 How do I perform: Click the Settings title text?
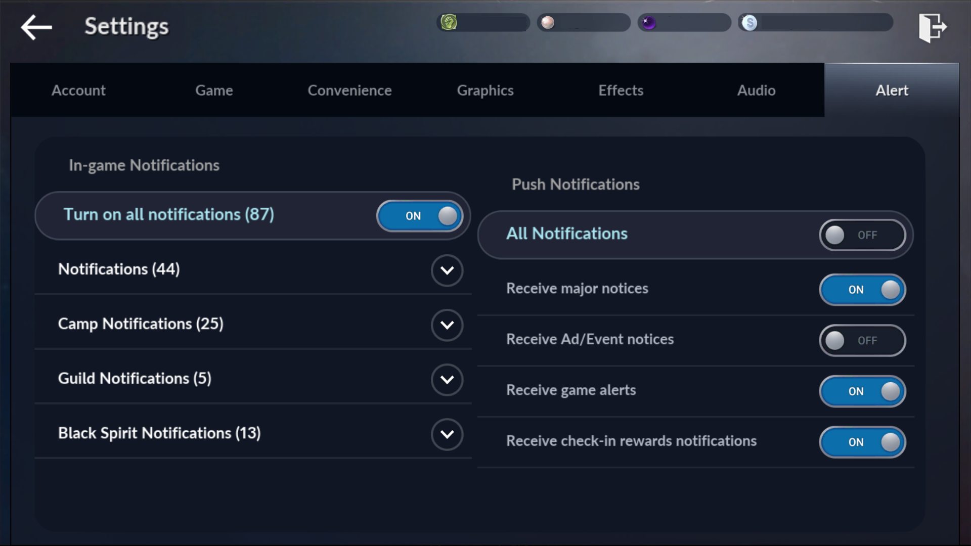pos(126,27)
